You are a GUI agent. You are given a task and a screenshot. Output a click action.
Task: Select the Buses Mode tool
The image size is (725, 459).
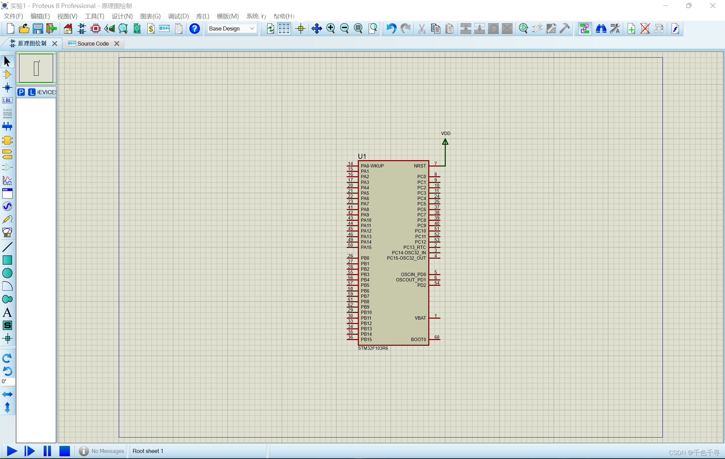[7, 127]
